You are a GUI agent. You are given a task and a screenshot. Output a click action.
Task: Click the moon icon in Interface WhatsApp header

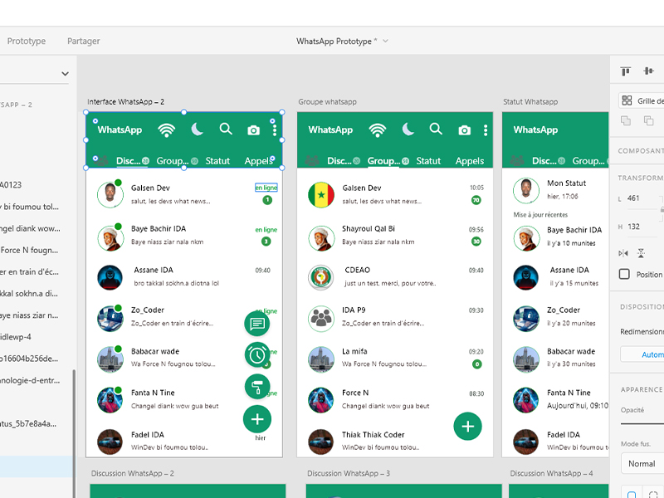click(198, 129)
